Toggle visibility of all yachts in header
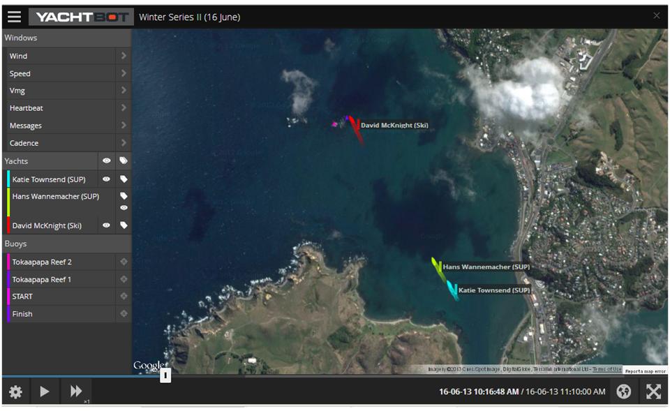670x411 pixels. [107, 160]
